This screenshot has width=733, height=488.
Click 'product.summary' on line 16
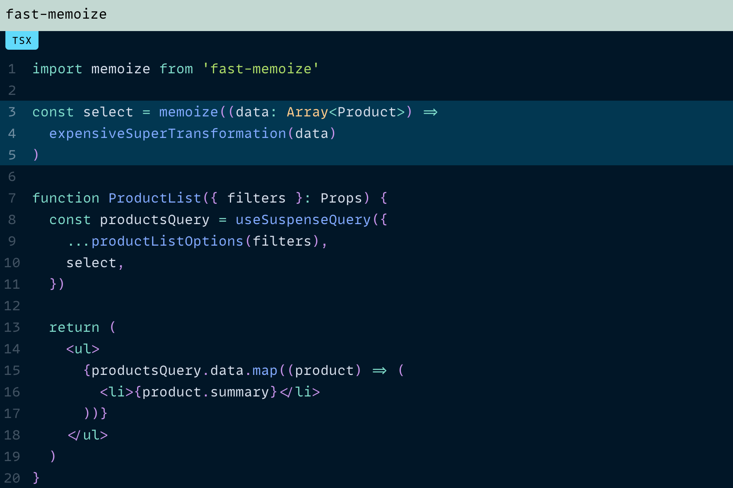coord(205,392)
